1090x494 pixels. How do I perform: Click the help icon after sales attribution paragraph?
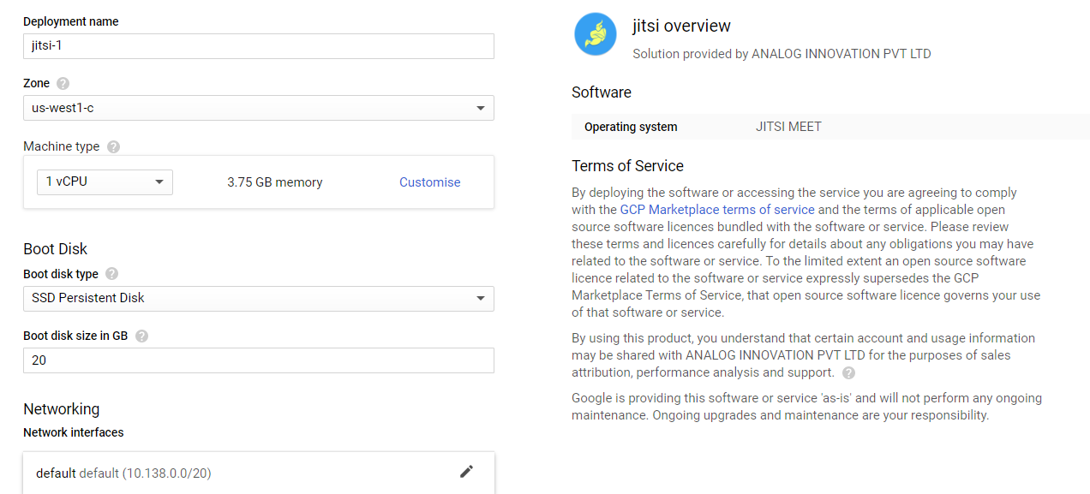848,373
